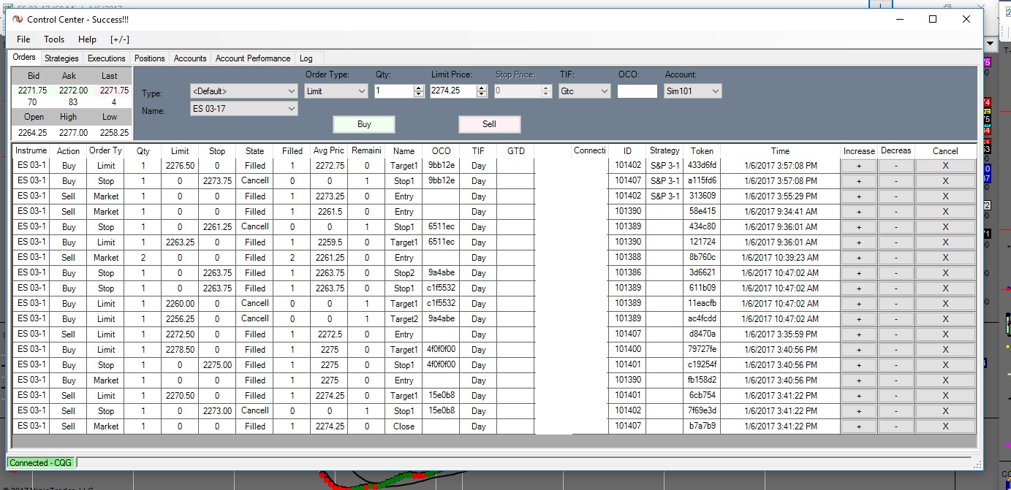Viewport: 1011px width, 490px height.
Task: Increase order with token 6cb754
Action: (x=859, y=396)
